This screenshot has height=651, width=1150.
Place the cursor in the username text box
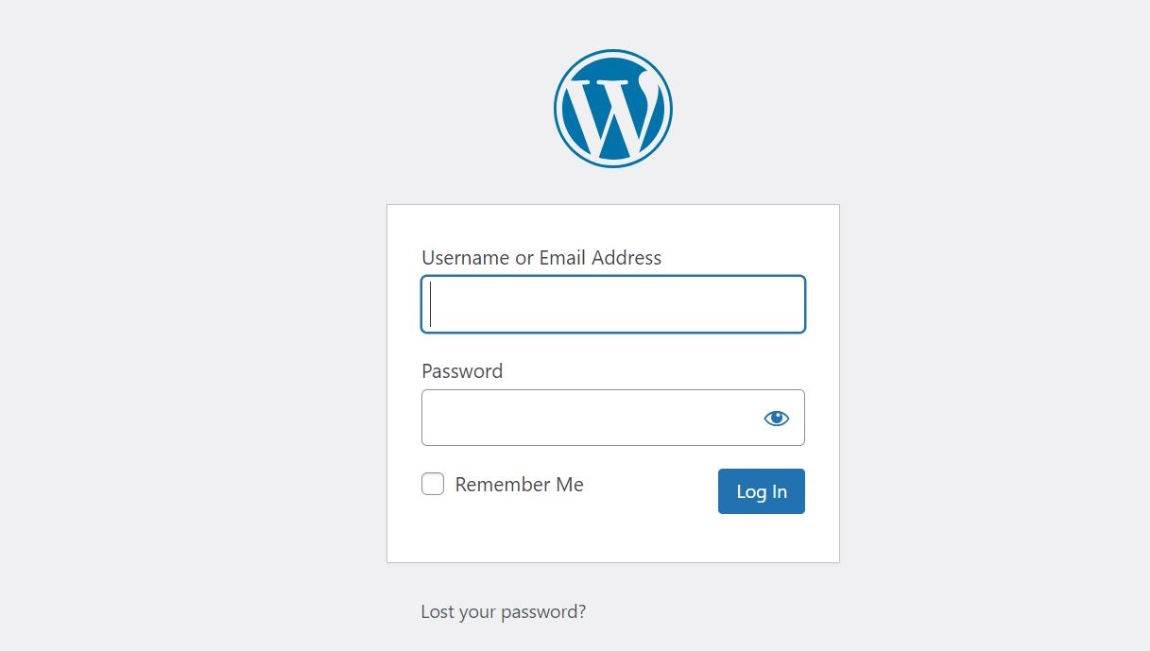click(612, 304)
